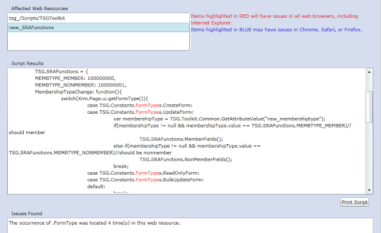Screen dimensions: 381x233
Task: Click the else if(membershipType != null line
Action: (x=187, y=146)
